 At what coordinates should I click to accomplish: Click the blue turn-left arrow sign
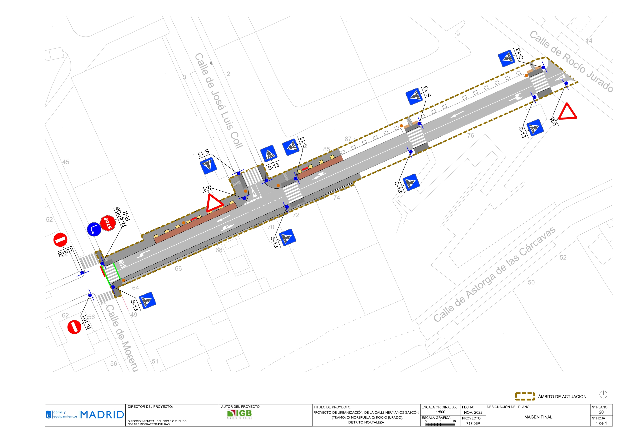click(x=94, y=229)
